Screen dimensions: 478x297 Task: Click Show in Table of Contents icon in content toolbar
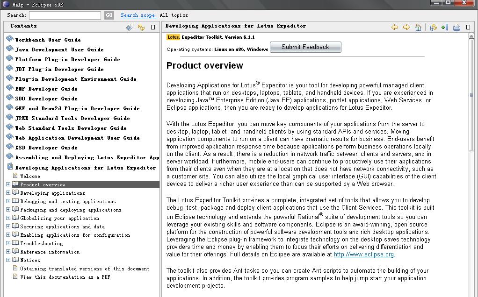pos(433,27)
